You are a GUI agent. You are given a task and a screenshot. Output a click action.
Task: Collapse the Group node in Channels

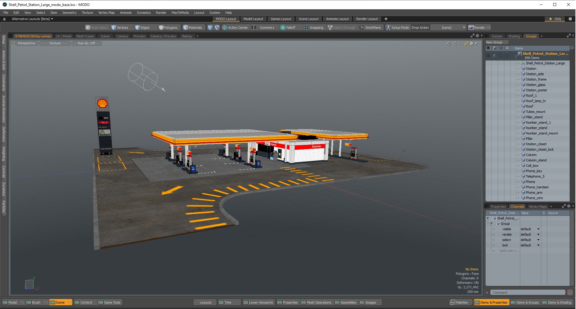(x=491, y=224)
